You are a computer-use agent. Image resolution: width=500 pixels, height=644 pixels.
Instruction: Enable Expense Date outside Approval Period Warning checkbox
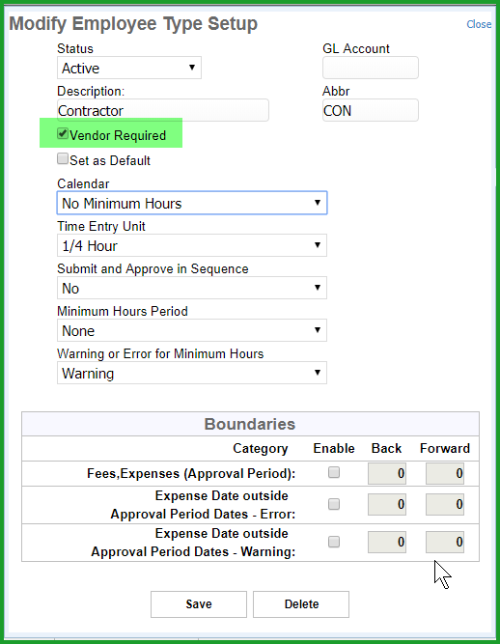[x=334, y=543]
